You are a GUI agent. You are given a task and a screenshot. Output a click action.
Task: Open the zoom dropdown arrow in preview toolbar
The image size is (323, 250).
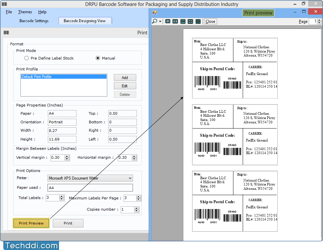(160, 21)
